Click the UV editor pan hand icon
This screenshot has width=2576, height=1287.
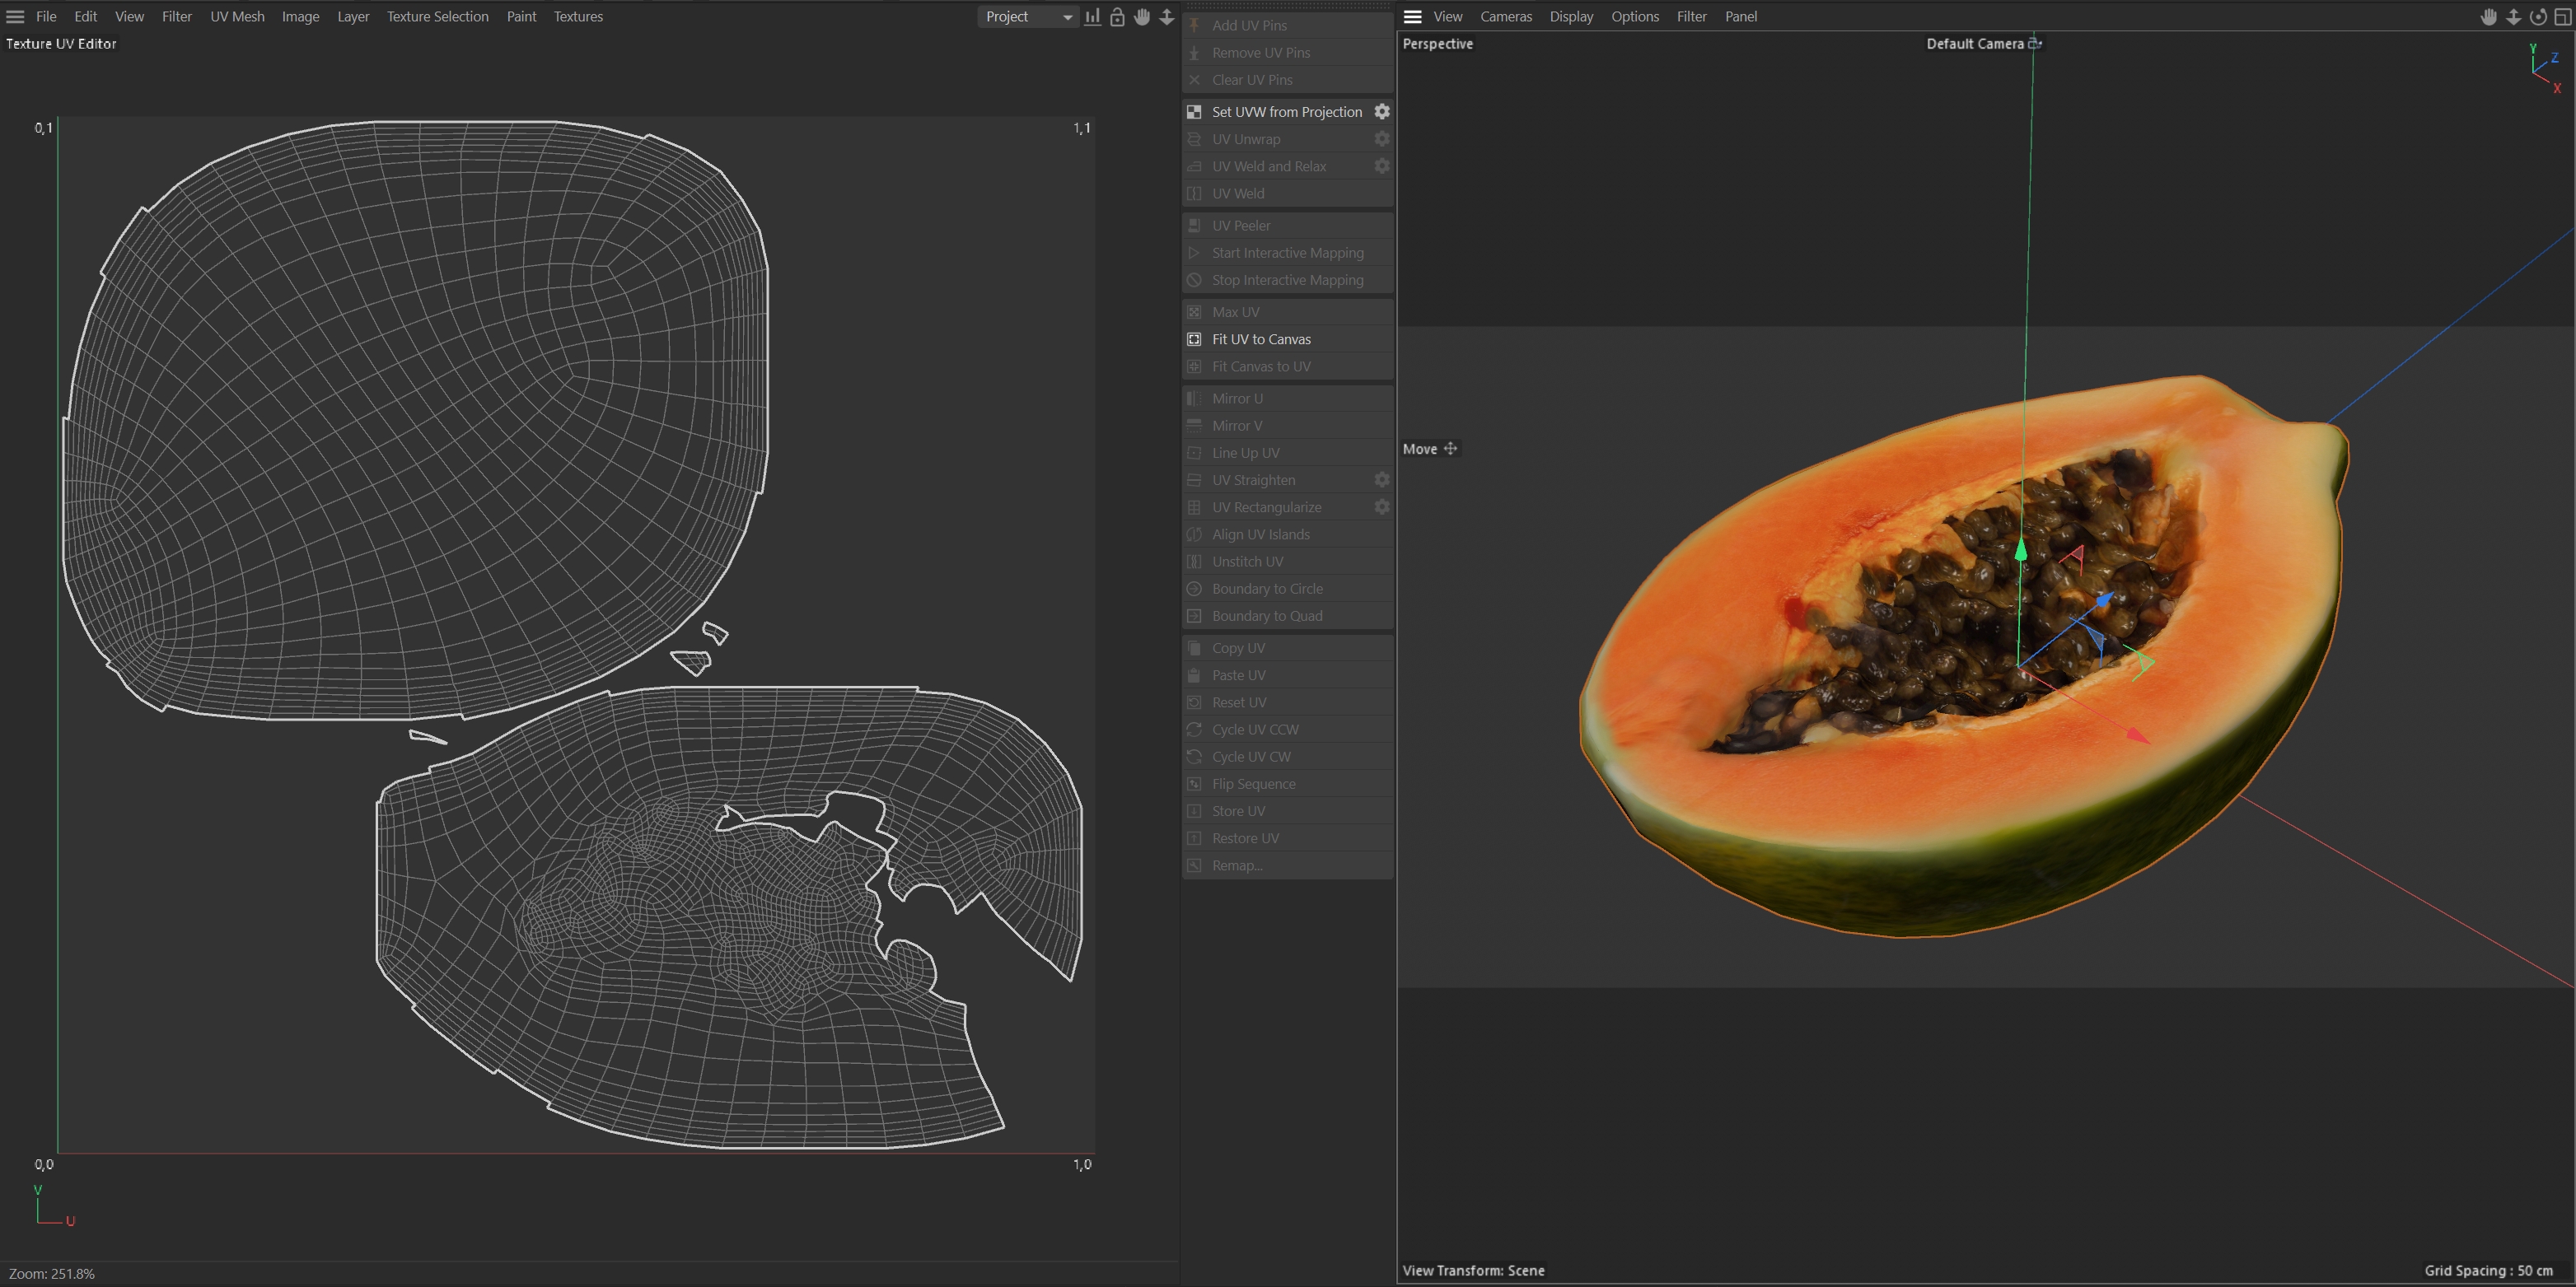click(x=1142, y=17)
